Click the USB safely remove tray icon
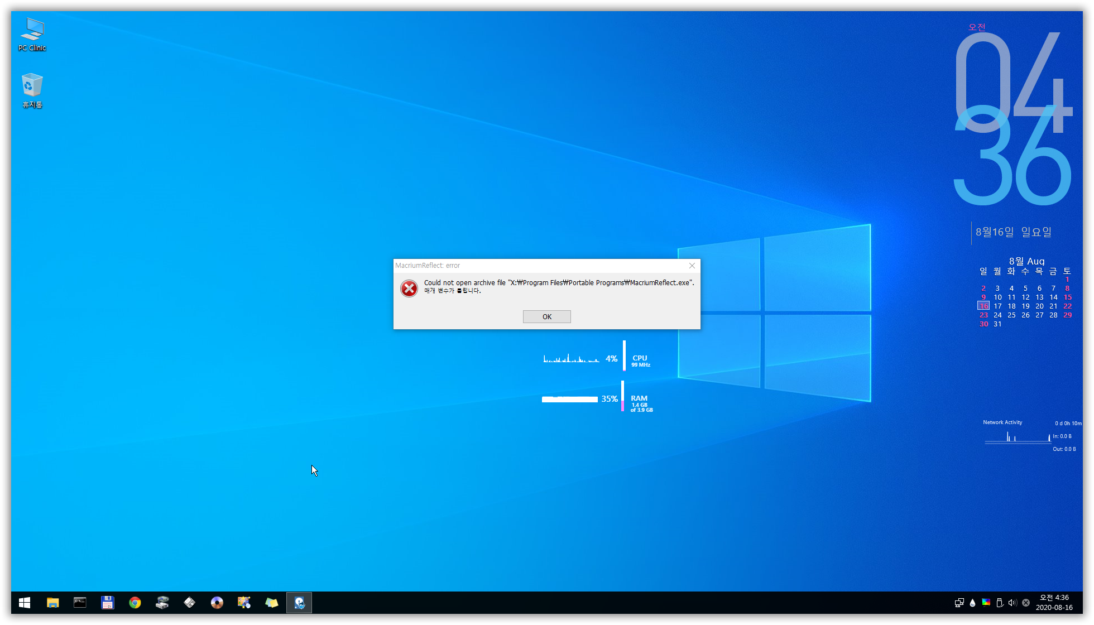Screen dimensions: 1094x625 (999, 603)
